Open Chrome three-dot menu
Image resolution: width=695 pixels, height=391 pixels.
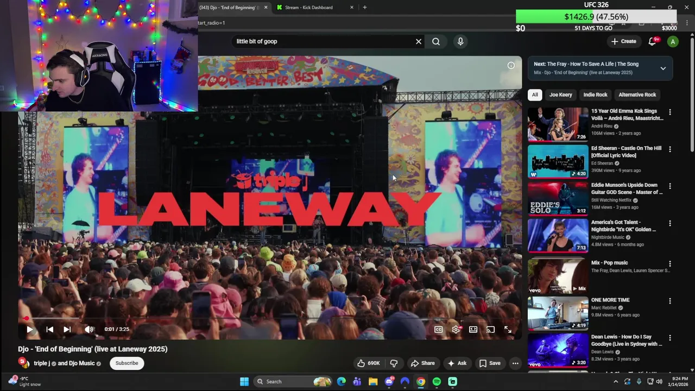(687, 23)
